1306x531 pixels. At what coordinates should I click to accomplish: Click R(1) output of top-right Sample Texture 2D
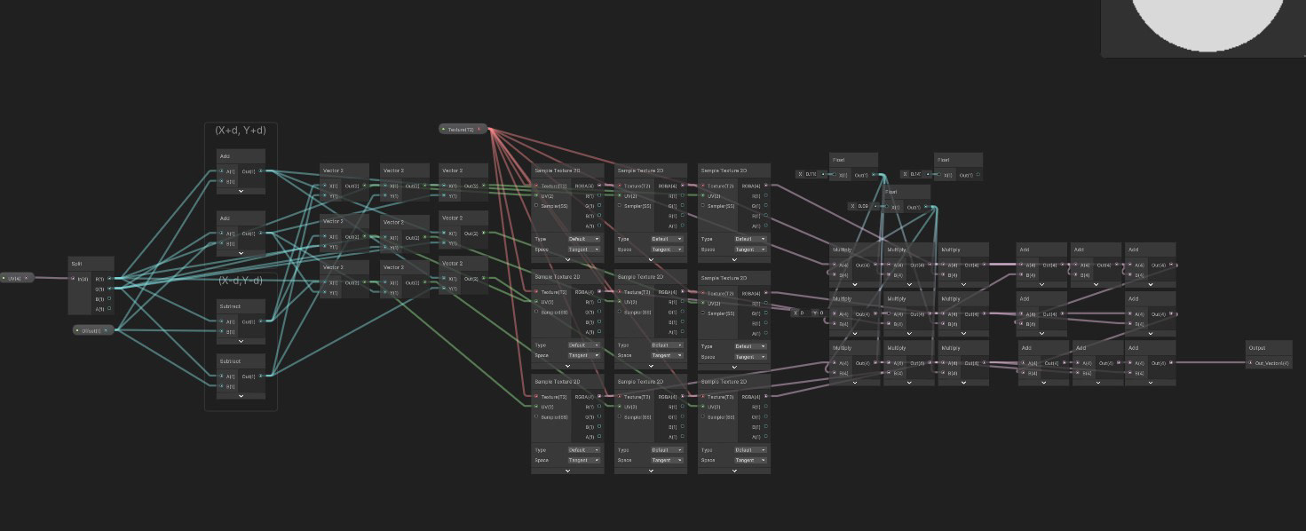pos(766,195)
